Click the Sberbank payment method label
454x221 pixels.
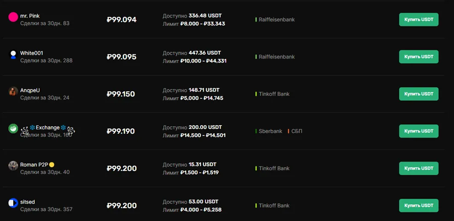tap(270, 131)
